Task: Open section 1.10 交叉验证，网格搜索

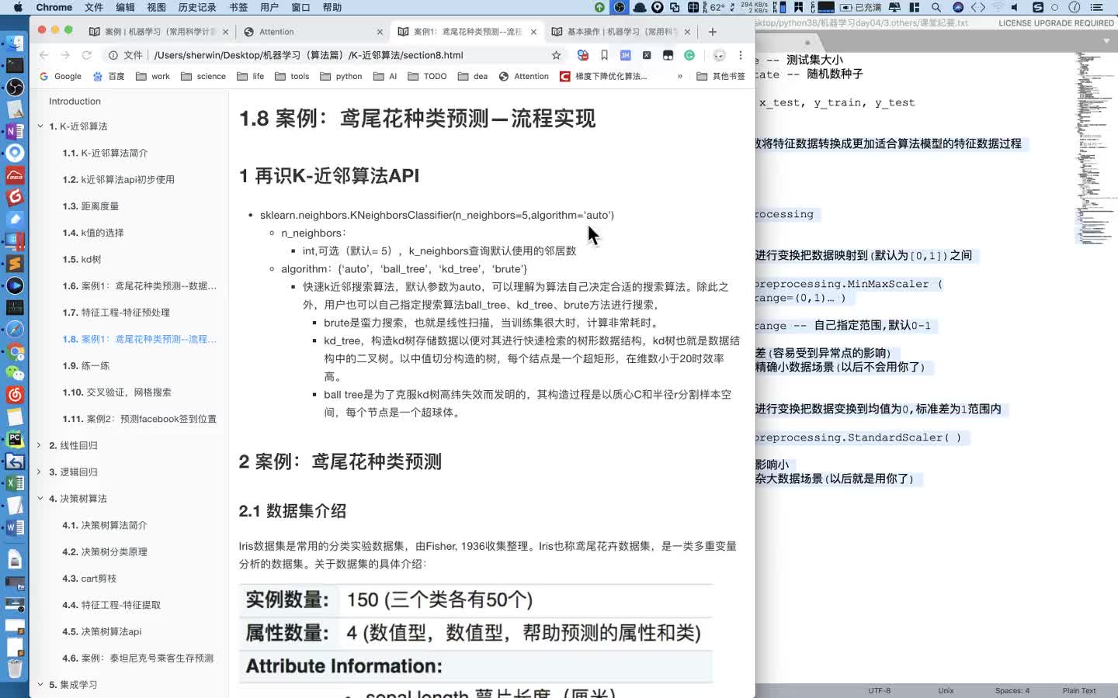Action: (116, 392)
